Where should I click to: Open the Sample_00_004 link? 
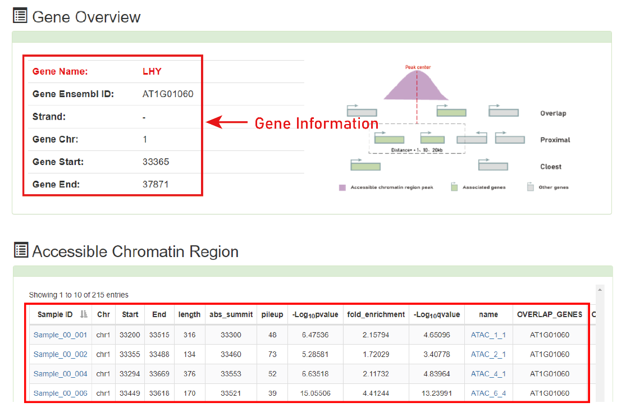tap(60, 374)
